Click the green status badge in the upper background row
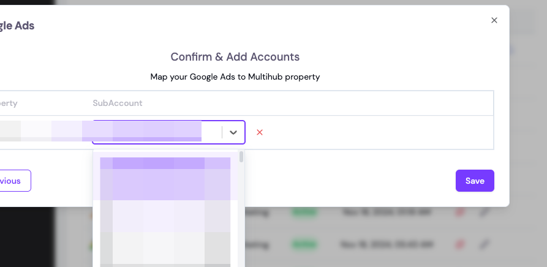547x267 pixels. 304,212
